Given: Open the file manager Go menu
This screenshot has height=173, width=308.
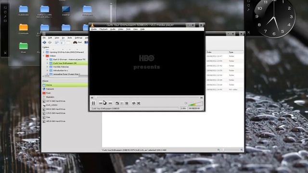Looking at the screenshot, I should 63,37.
